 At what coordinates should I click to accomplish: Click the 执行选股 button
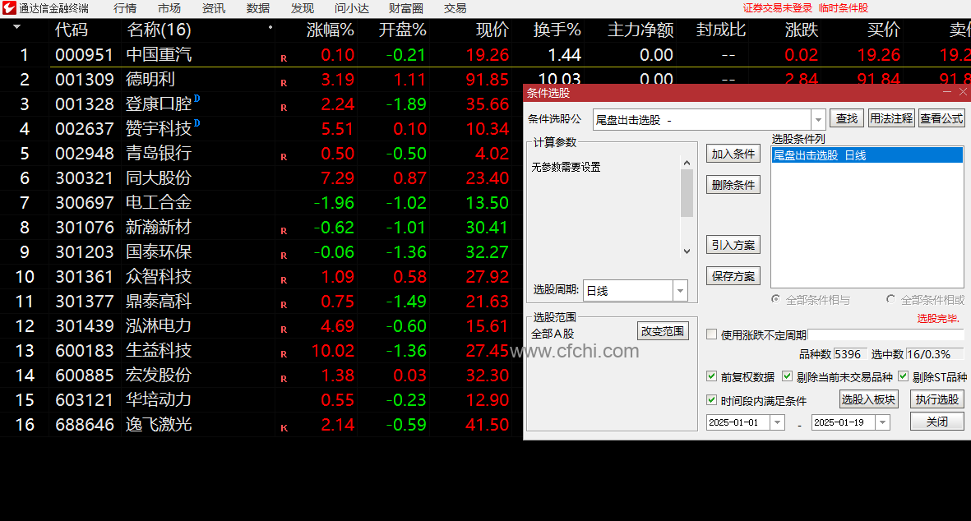click(937, 399)
